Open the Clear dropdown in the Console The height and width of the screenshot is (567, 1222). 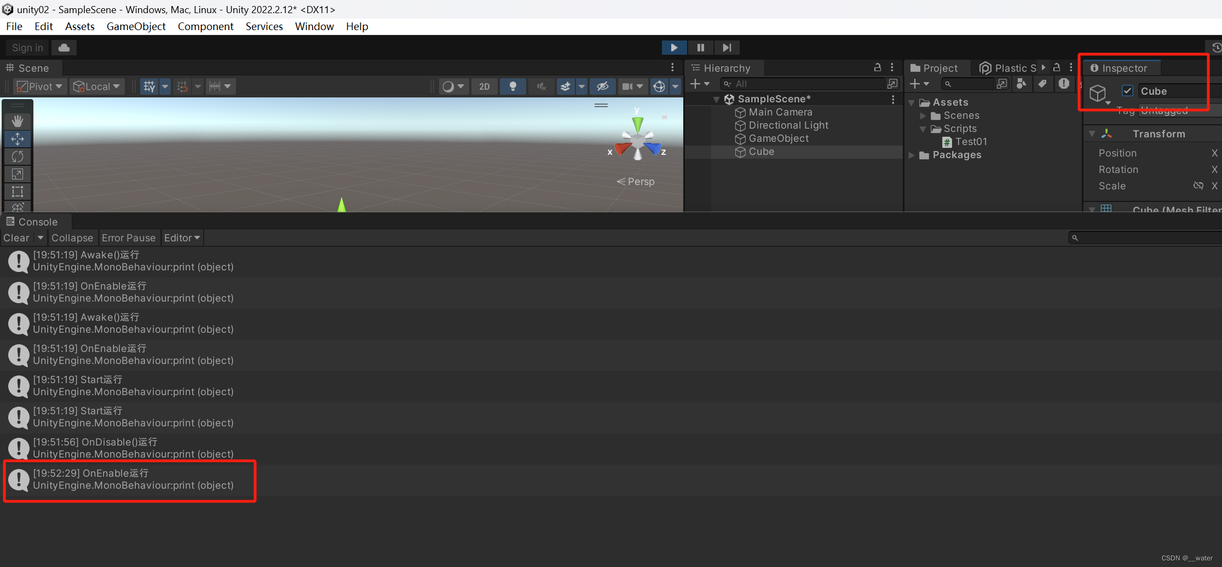pos(40,238)
